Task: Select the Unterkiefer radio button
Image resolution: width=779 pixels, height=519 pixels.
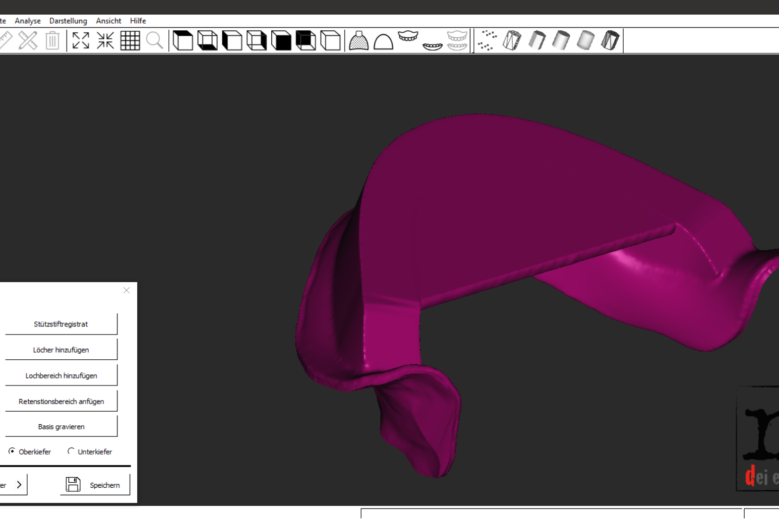Action: point(71,451)
